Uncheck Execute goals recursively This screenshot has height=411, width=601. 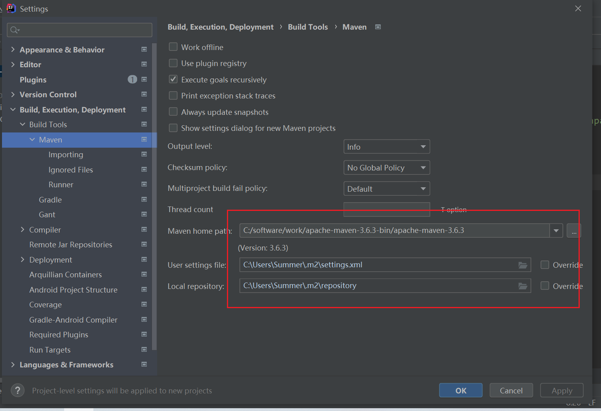(173, 79)
